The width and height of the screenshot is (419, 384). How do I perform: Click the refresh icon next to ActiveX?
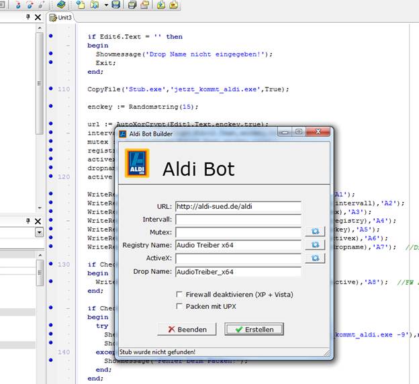[x=315, y=258]
